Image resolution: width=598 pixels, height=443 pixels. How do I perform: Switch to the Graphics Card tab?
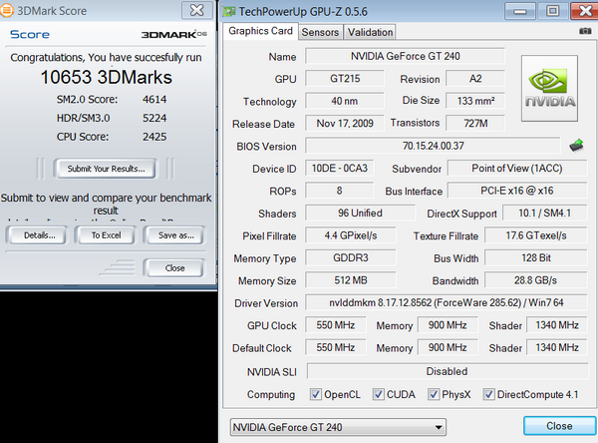point(260,31)
